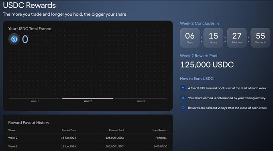The height and width of the screenshot is (151, 273).
Task: Select the Week 3 chart tab
Action: (141, 101)
